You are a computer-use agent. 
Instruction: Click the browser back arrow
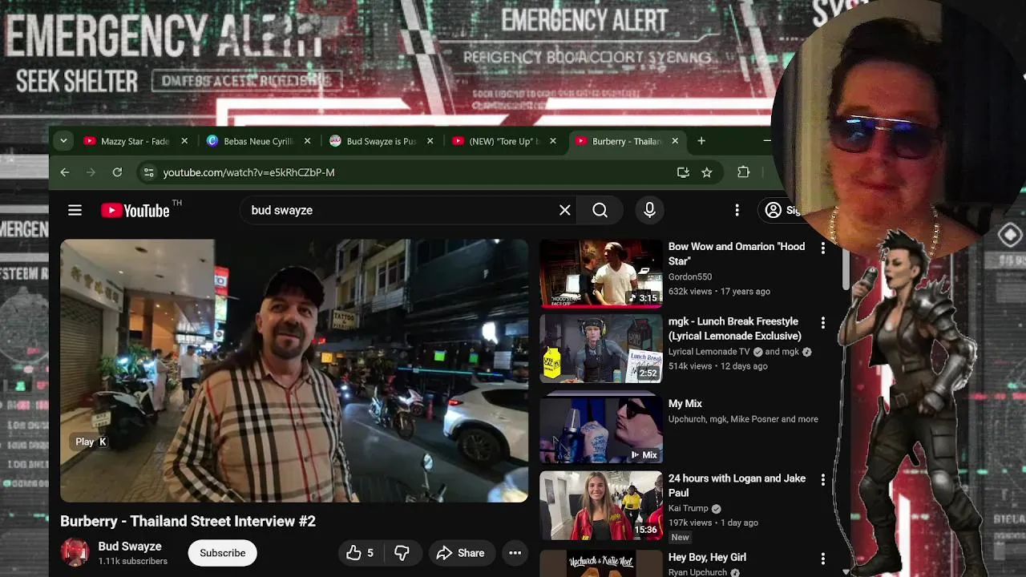point(65,172)
